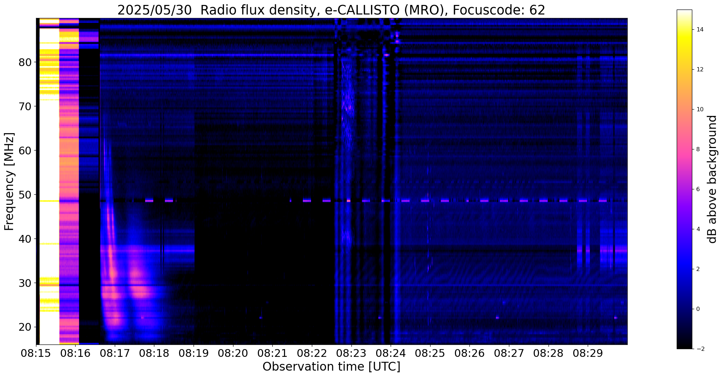The image size is (723, 377).
Task: Click the 08:17 time tick label
Action: coord(115,353)
